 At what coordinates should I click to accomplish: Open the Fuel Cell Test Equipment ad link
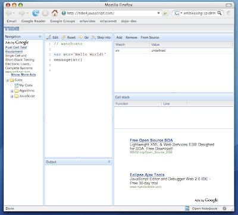tap(16, 49)
